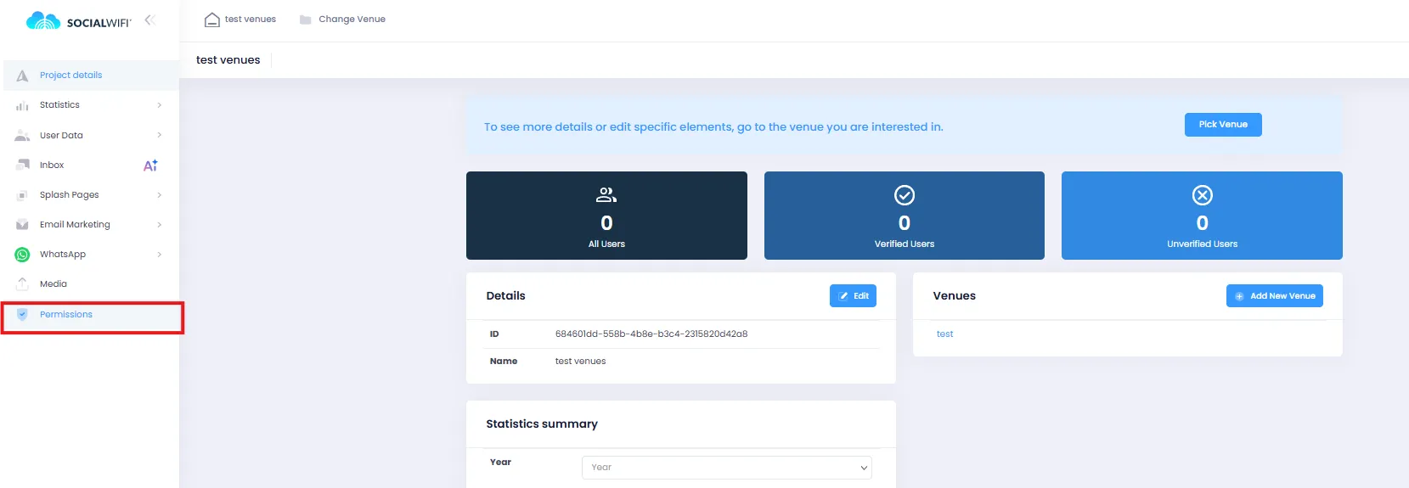The height and width of the screenshot is (488, 1409).
Task: Open the "test" venue link
Action: tap(944, 334)
